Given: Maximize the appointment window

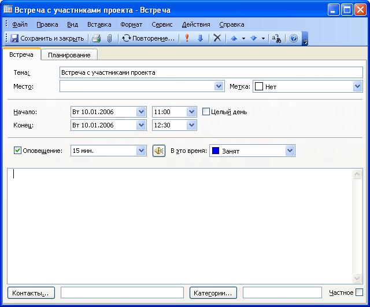Looking at the screenshot, I should coord(347,10).
